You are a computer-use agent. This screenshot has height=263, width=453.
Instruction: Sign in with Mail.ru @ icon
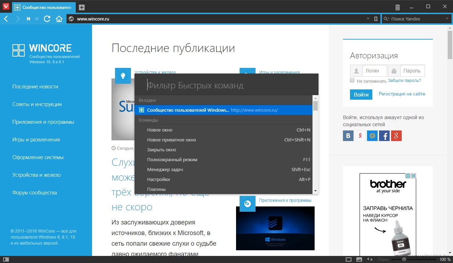(372, 136)
